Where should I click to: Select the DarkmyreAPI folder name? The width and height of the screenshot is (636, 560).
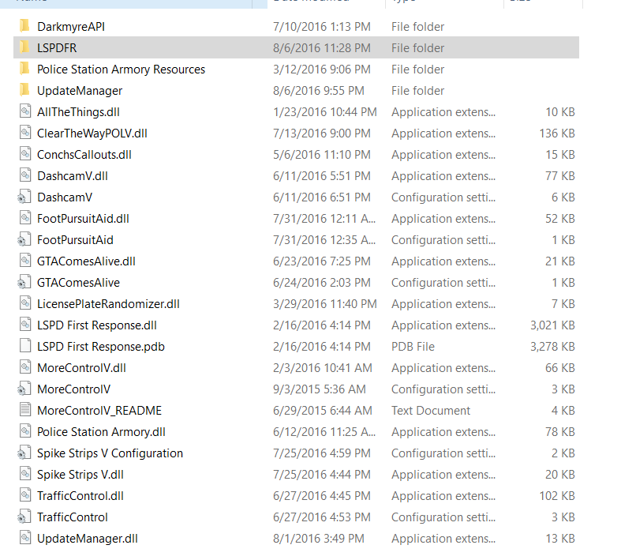tap(71, 27)
